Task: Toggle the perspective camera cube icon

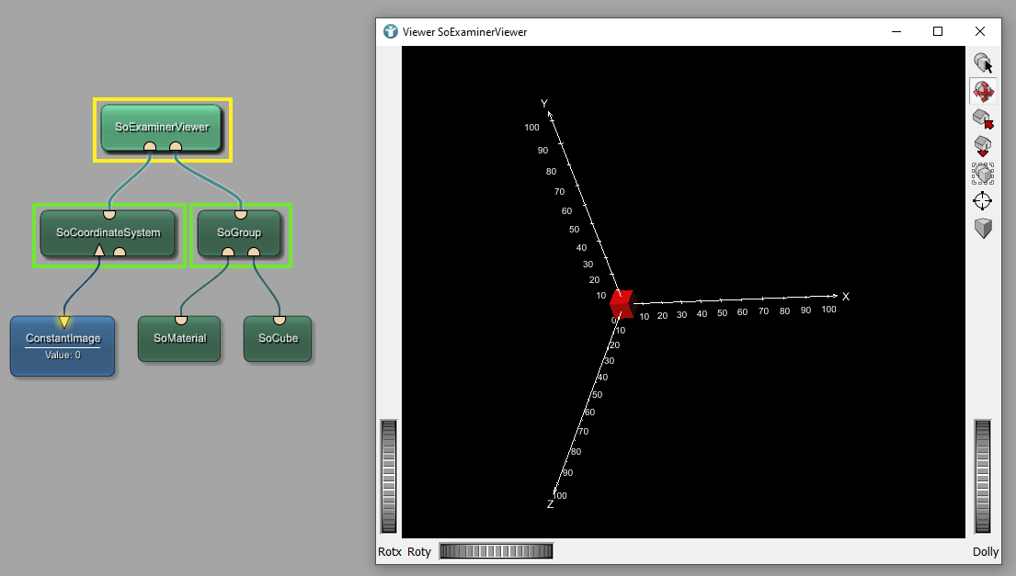Action: (x=983, y=228)
